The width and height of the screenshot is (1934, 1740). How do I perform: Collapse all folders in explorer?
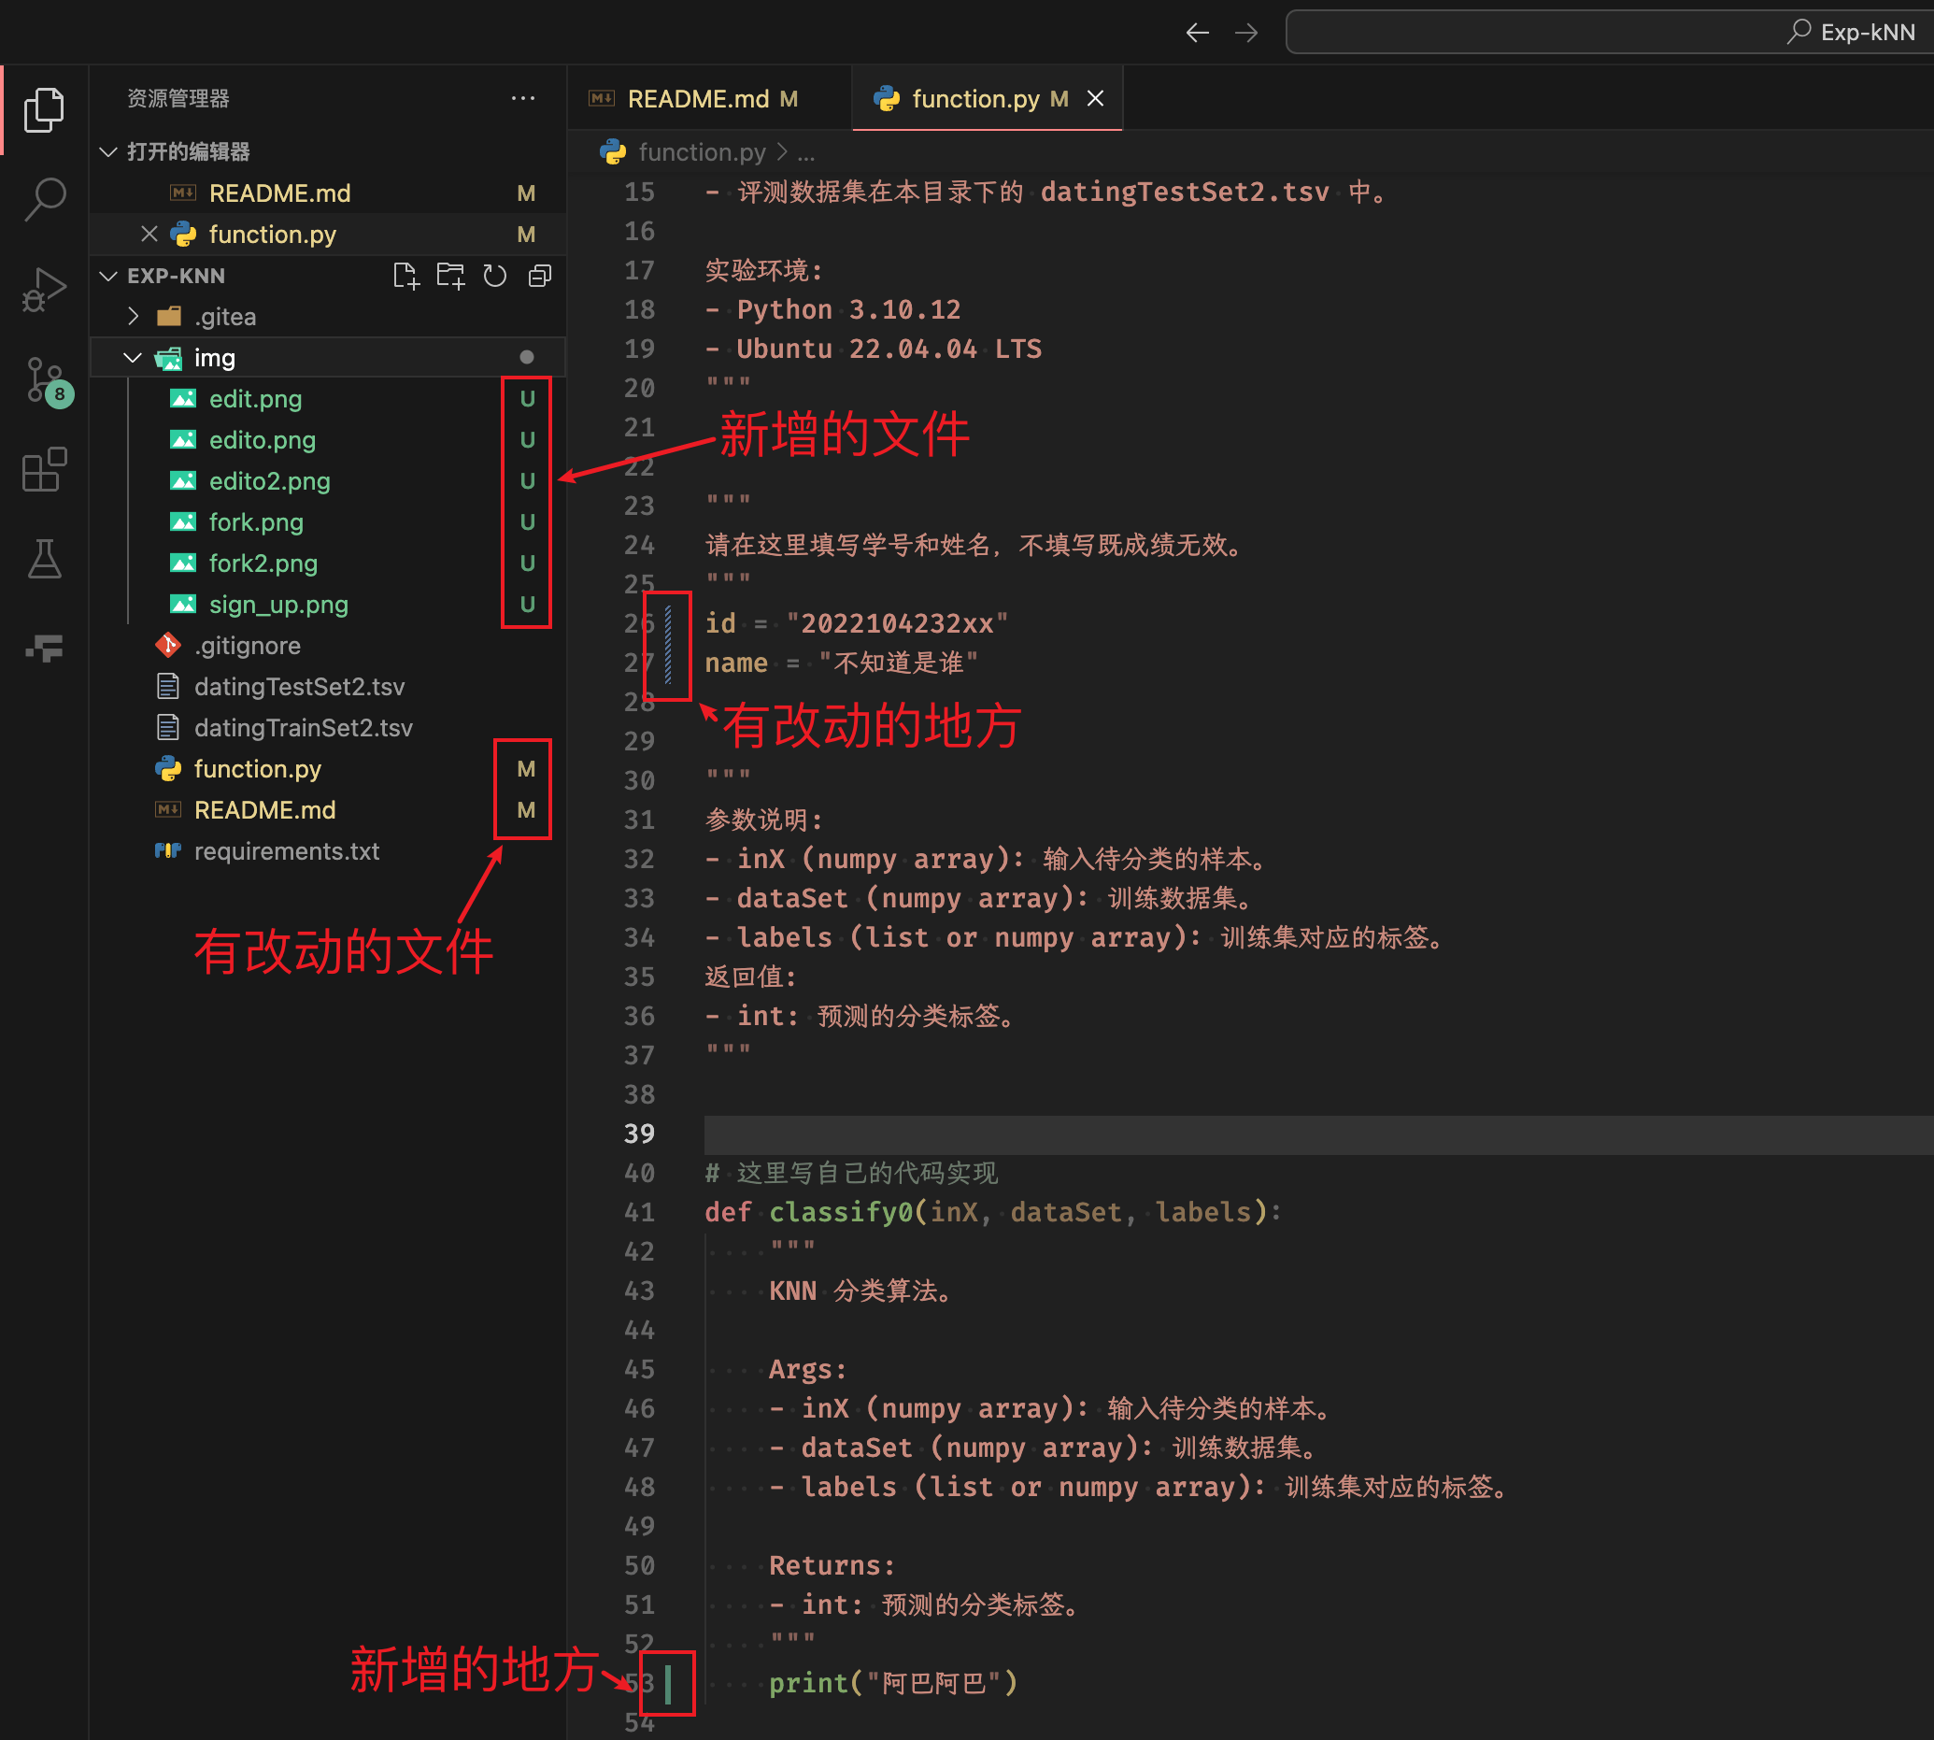[x=540, y=276]
